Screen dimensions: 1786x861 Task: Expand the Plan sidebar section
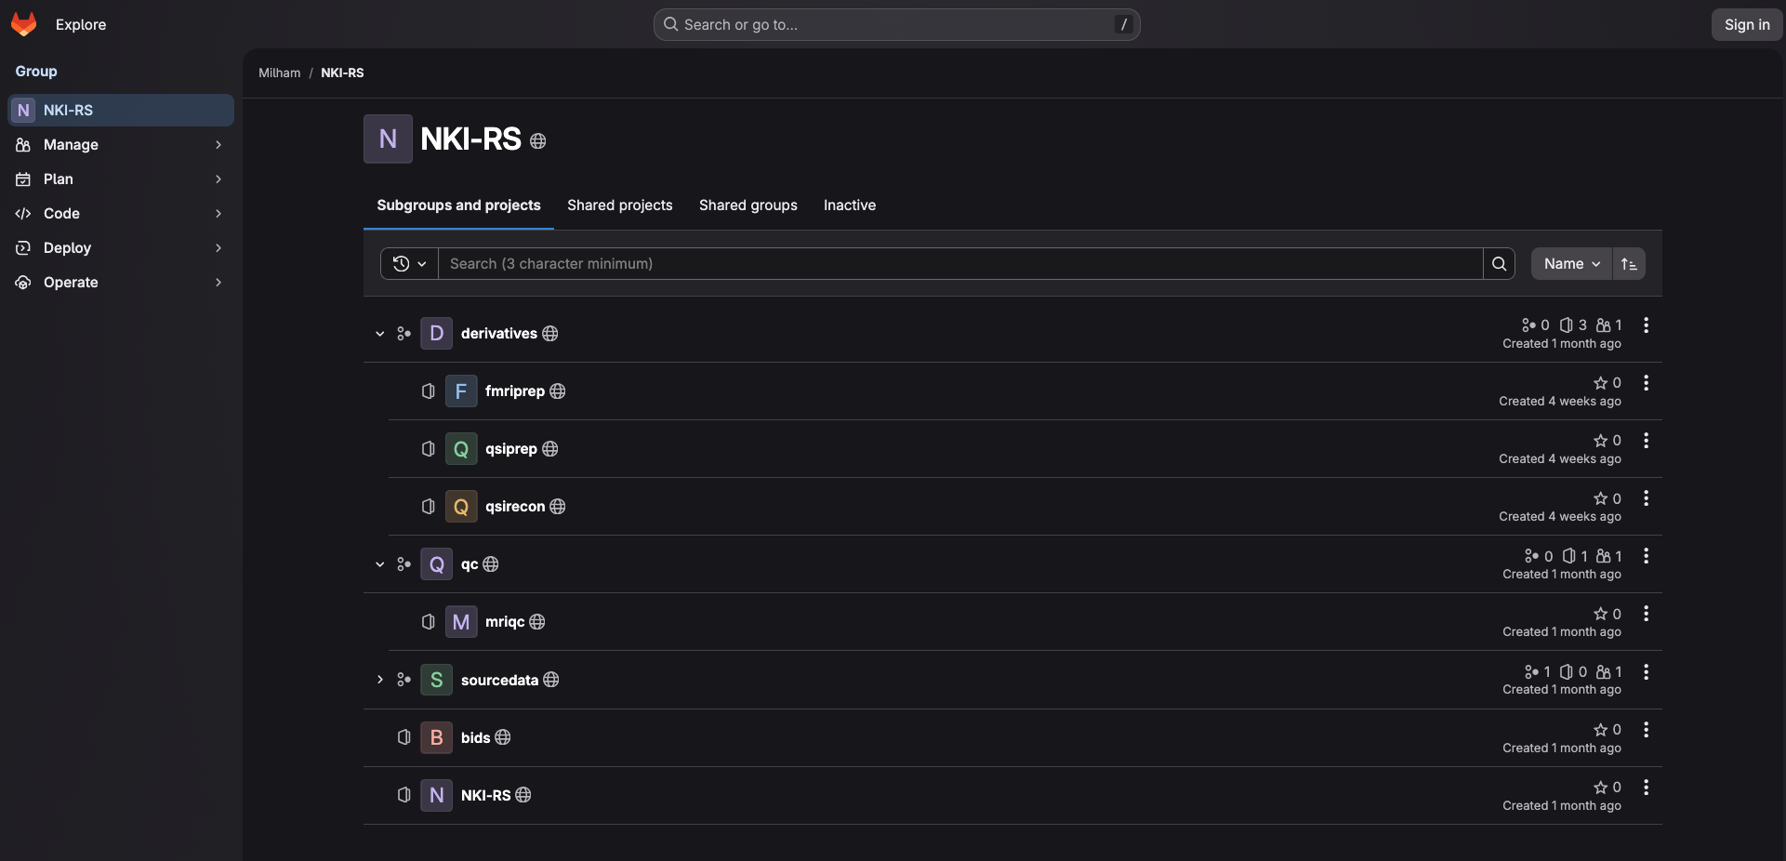120,179
